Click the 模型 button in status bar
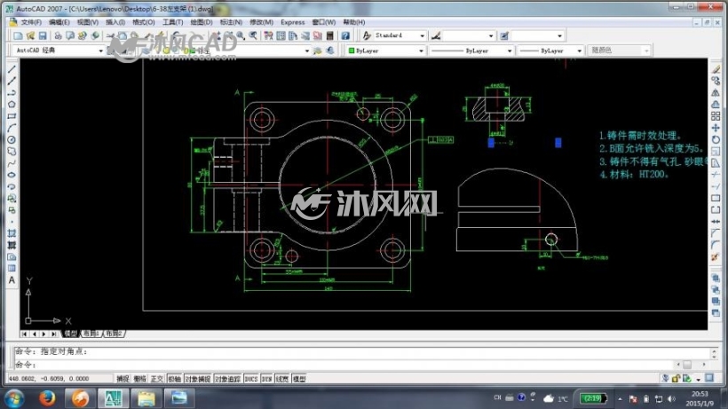The height and width of the screenshot is (409, 728). coord(299,379)
